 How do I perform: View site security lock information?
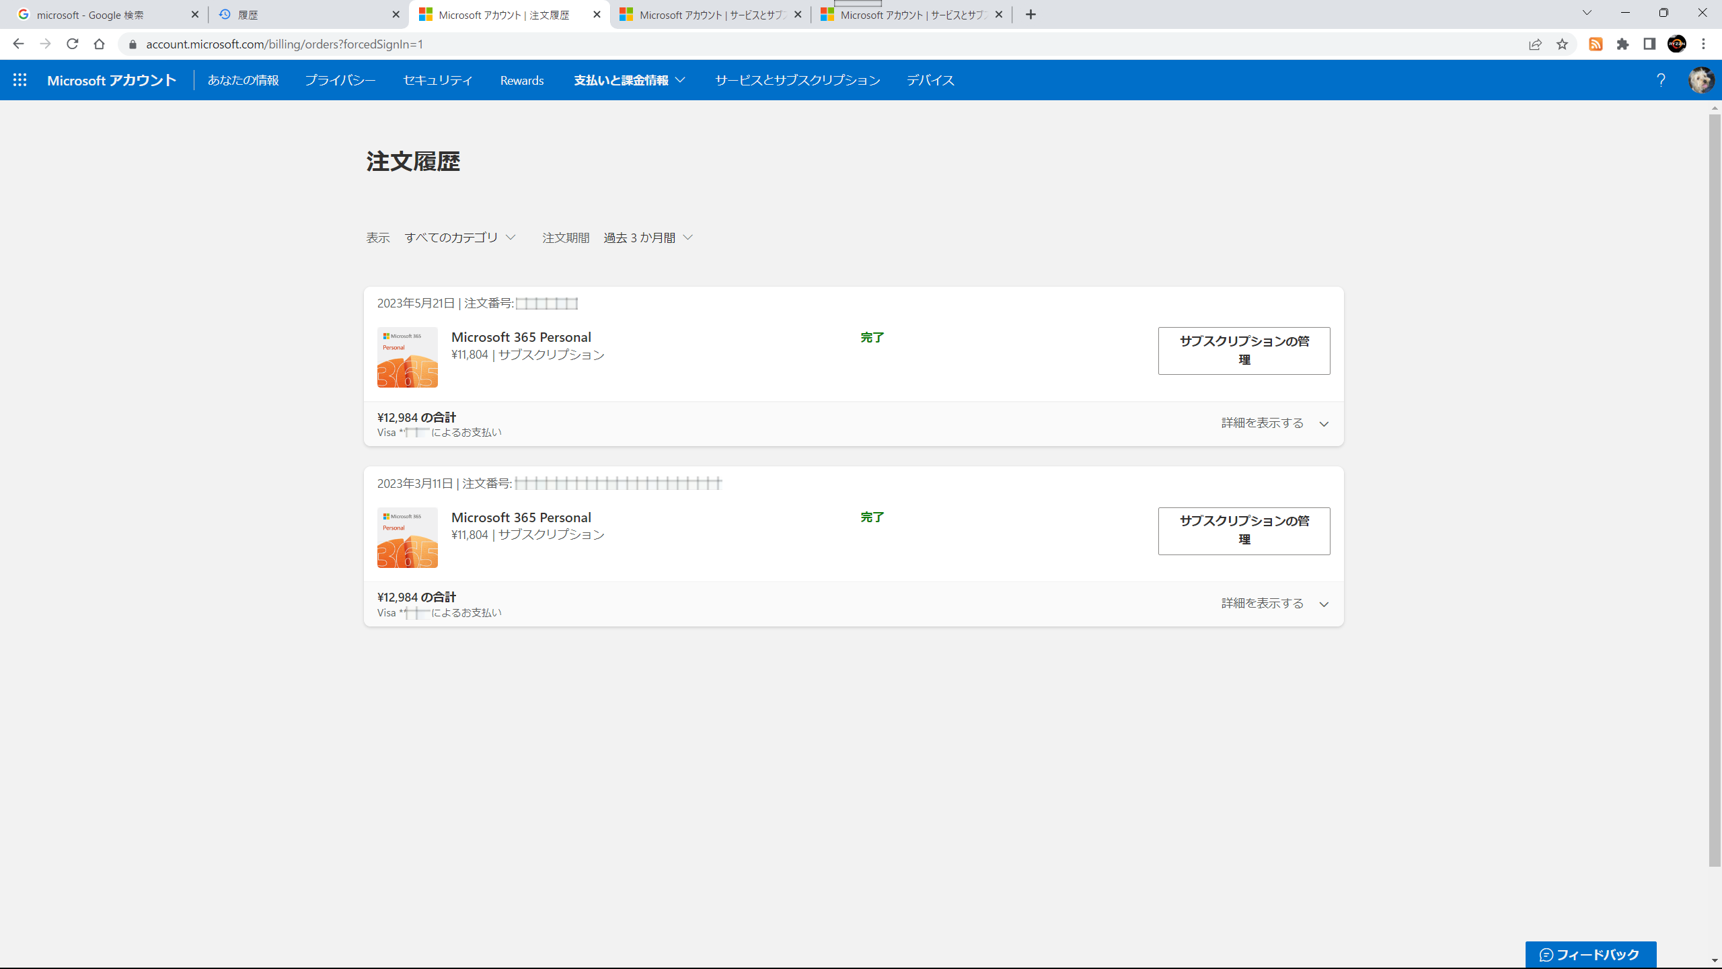coord(133,44)
